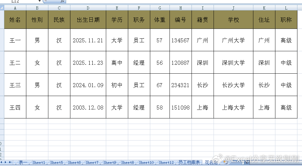This screenshot has width=302, height=166.
Task: Open the Sheet5 tab
Action: pyautogui.click(x=56, y=163)
